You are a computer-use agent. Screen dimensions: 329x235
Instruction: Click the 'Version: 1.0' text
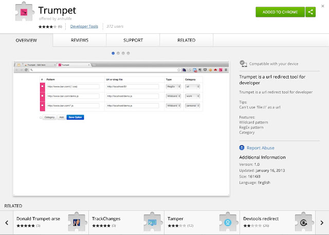249,164
